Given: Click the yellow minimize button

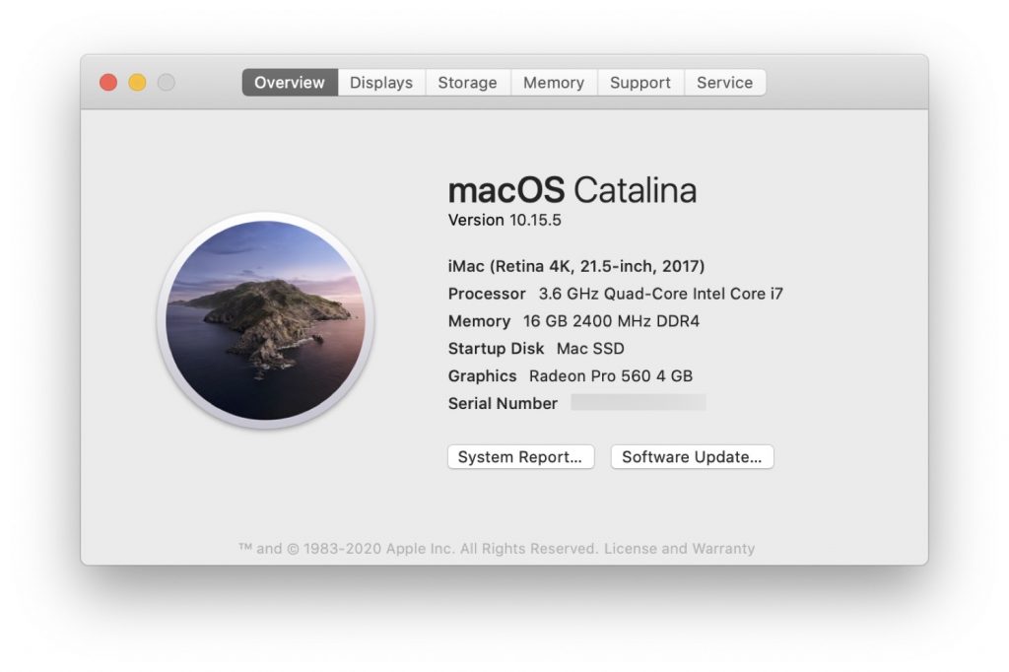Looking at the screenshot, I should tap(138, 83).
